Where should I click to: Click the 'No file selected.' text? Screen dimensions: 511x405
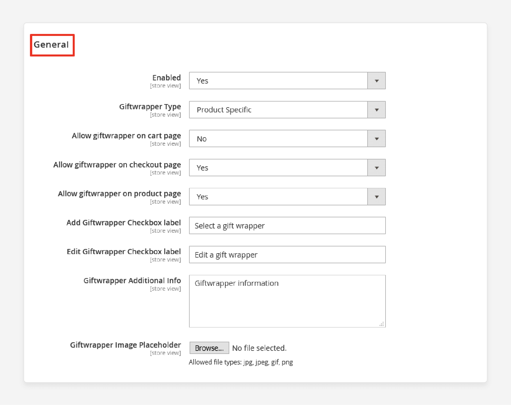(x=259, y=348)
